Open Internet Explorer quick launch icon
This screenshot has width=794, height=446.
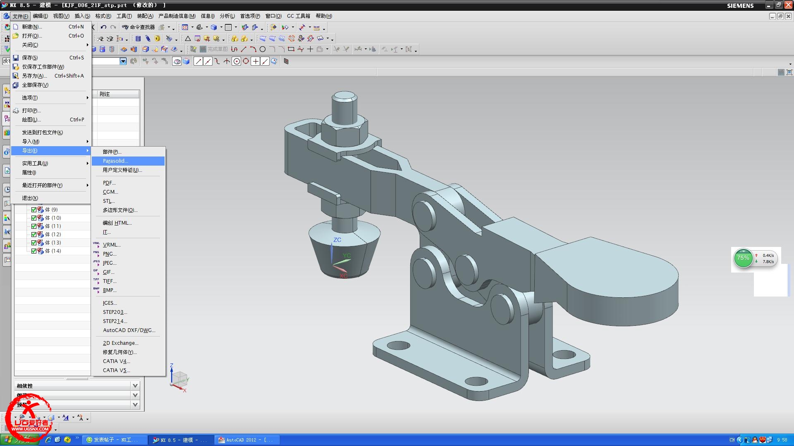click(x=48, y=440)
